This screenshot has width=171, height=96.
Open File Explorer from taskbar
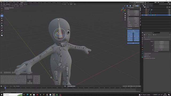click(x=31, y=95)
